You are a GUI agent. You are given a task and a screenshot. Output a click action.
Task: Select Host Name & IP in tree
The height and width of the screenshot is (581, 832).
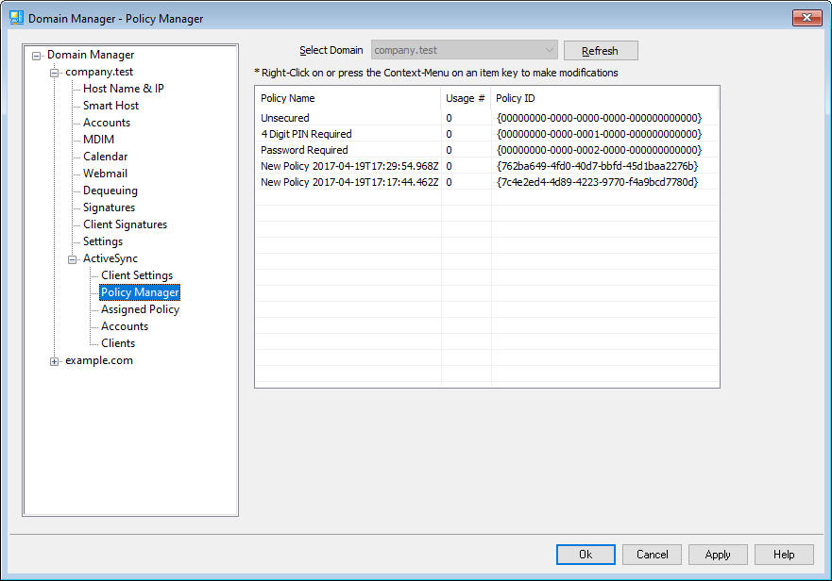point(123,89)
